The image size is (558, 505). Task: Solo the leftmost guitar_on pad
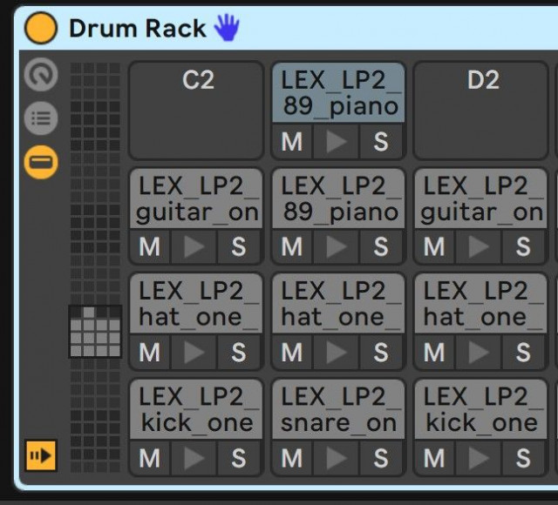coord(238,247)
